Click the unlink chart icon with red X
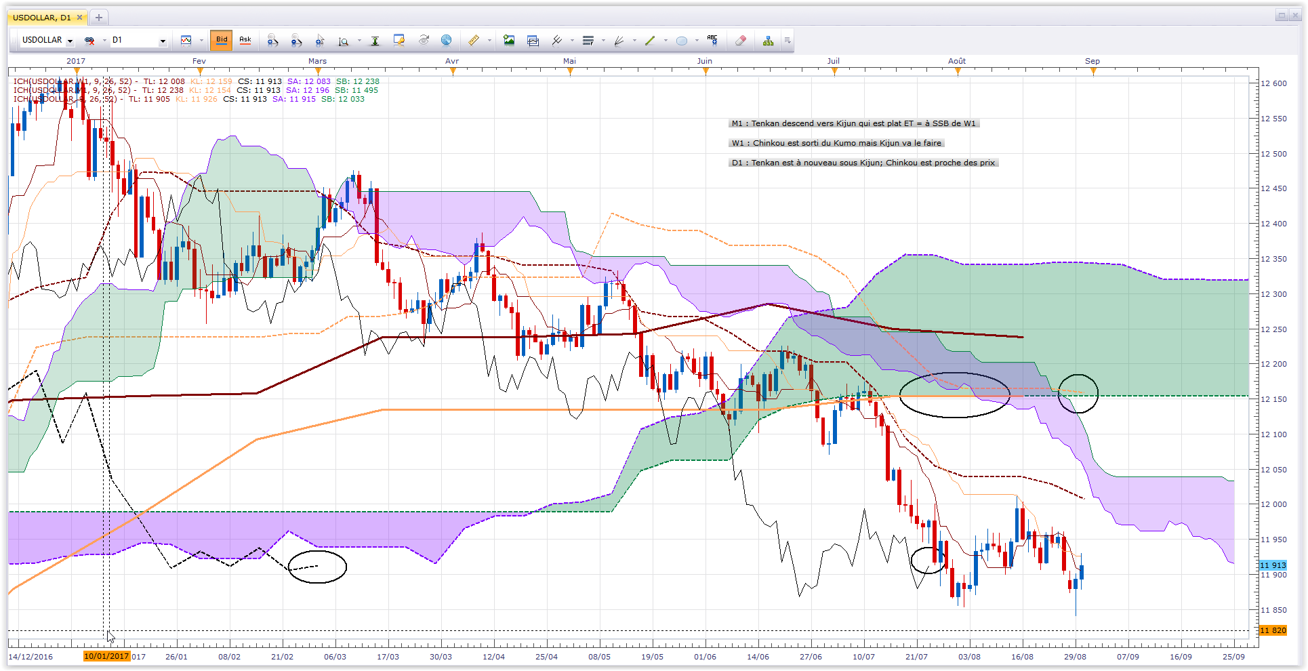Screen dimensions: 1308x671 coord(89,41)
